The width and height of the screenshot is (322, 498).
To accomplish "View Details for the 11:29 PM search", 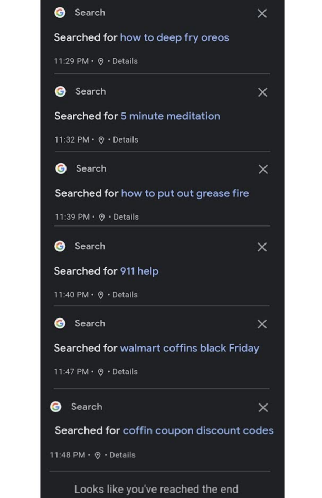I will [125, 61].
